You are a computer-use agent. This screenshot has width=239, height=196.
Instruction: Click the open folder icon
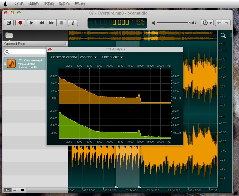tap(9, 35)
